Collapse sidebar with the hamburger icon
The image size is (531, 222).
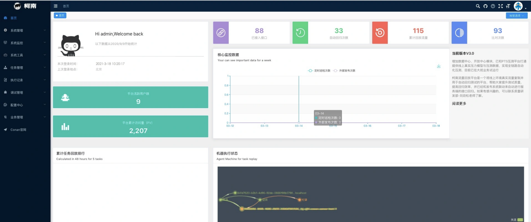click(x=56, y=6)
